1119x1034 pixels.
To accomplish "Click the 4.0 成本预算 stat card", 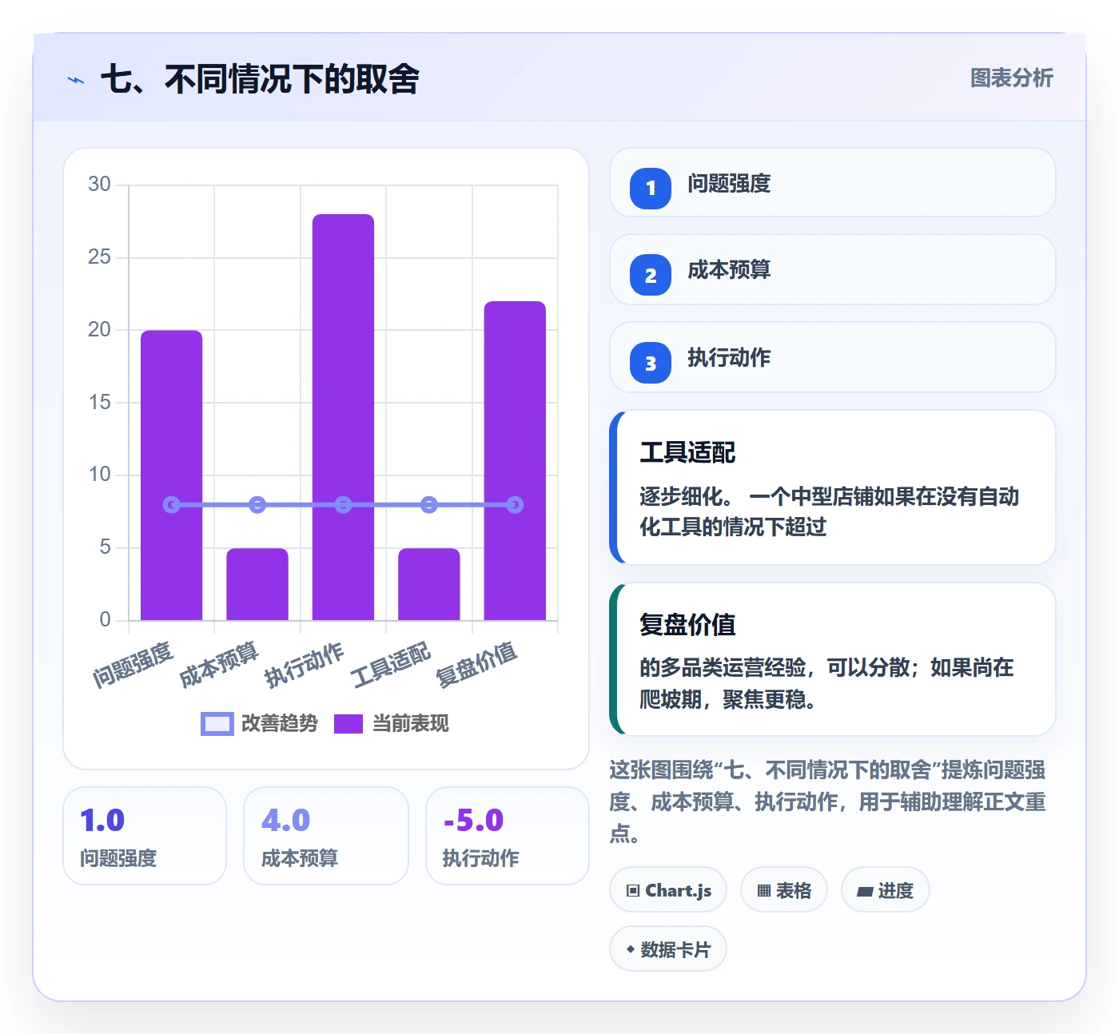I will (326, 836).
